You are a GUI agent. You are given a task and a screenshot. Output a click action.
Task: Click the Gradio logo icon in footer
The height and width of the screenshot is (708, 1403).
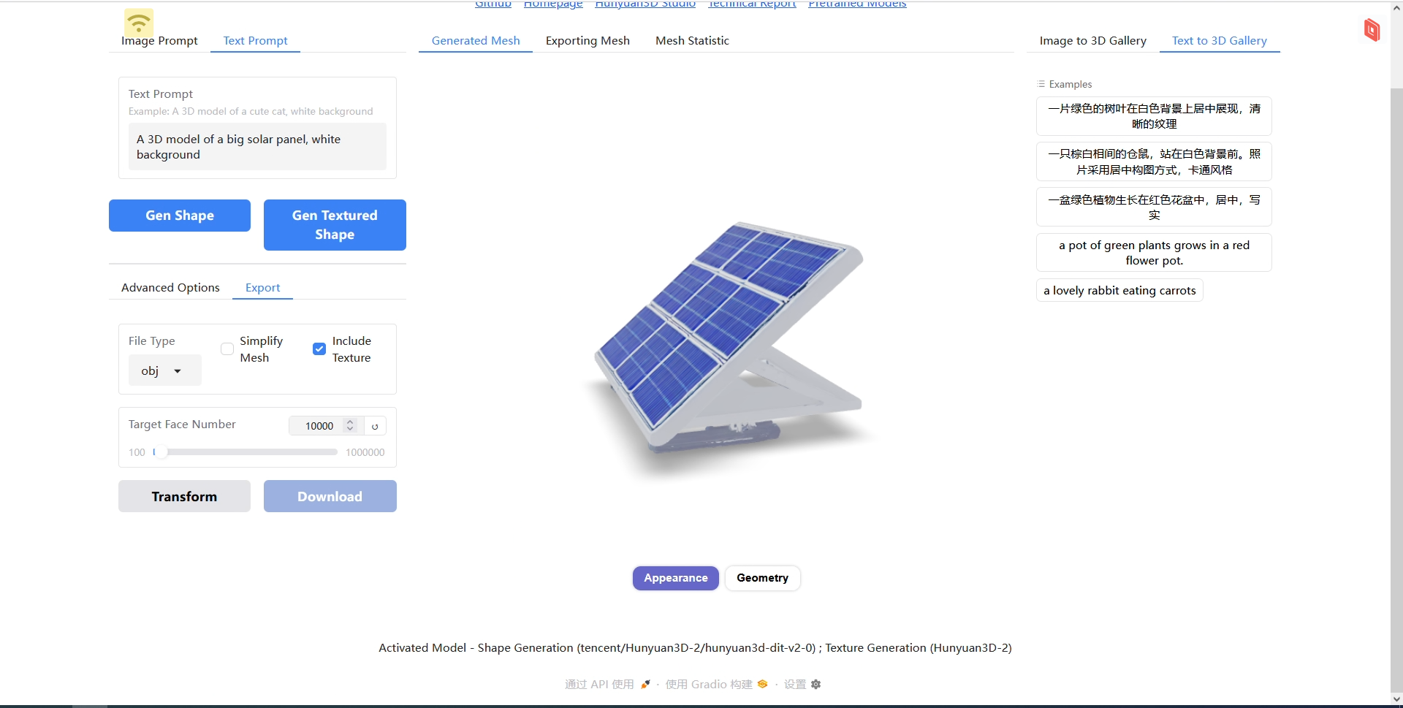[x=762, y=685]
